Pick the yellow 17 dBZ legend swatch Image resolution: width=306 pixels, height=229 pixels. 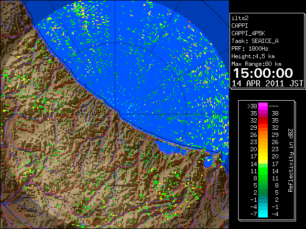click(263, 156)
